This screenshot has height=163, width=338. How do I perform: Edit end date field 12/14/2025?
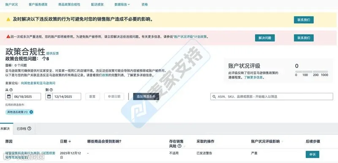click(67, 96)
